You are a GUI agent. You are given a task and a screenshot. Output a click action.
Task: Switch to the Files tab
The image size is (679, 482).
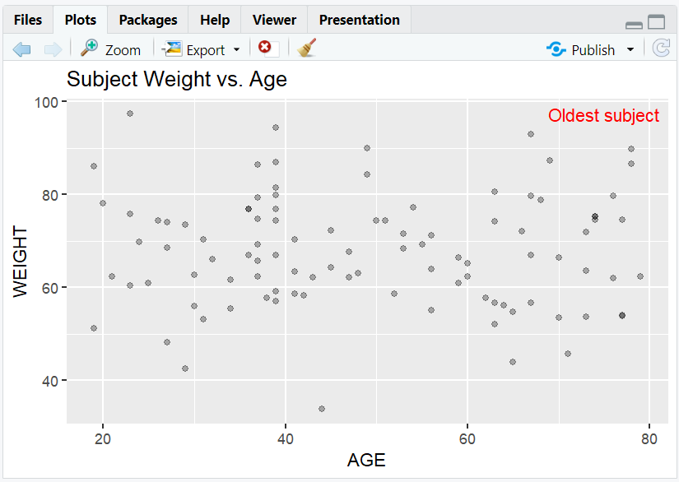click(28, 20)
